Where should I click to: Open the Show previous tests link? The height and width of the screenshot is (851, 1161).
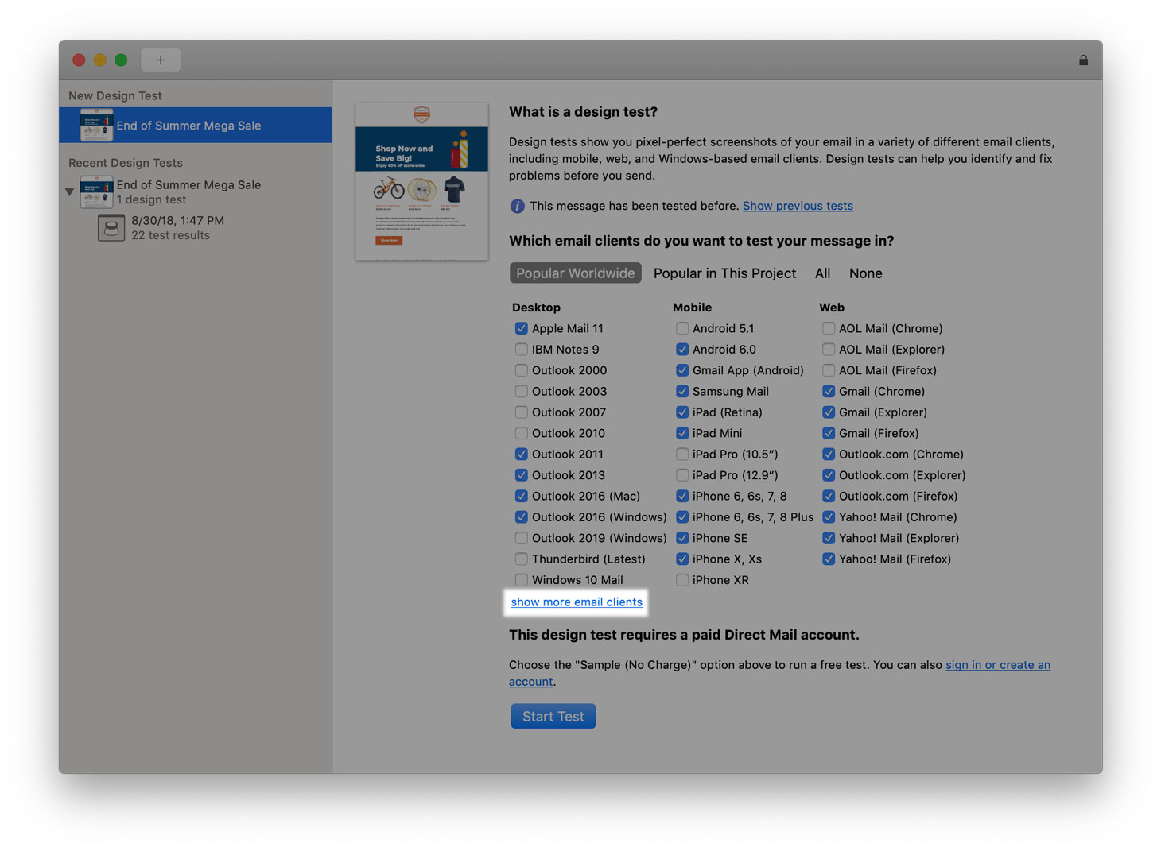(x=798, y=206)
